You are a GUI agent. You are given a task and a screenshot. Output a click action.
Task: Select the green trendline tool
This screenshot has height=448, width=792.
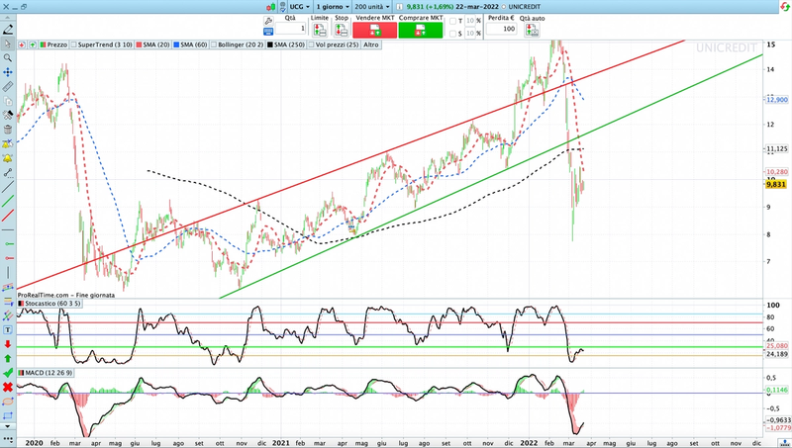pos(8,202)
